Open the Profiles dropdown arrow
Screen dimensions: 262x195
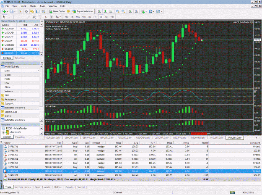pos(15,11)
